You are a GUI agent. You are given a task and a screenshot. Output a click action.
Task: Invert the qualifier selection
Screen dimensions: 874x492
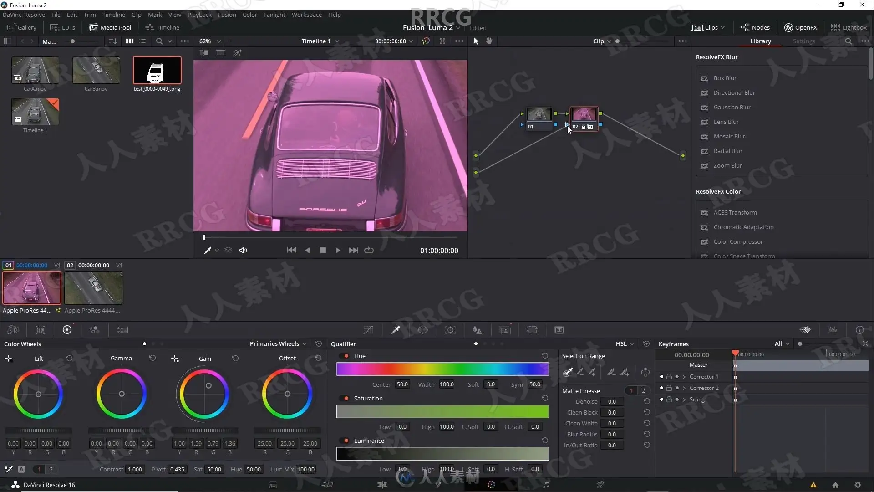click(x=645, y=372)
